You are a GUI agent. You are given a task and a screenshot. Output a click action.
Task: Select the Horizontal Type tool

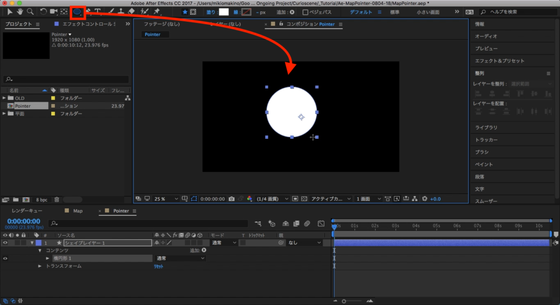(x=98, y=11)
